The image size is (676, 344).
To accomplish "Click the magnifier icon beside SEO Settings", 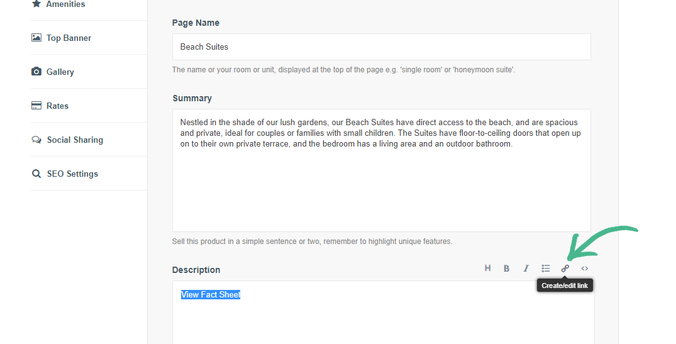I will pyautogui.click(x=36, y=174).
